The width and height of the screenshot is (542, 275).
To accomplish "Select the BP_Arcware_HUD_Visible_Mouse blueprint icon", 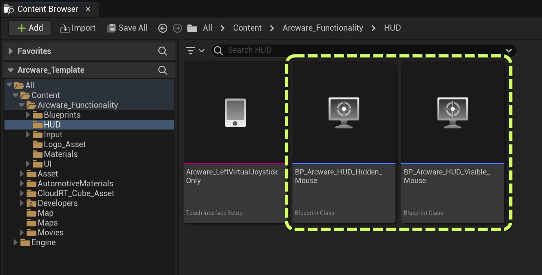I will 452,113.
